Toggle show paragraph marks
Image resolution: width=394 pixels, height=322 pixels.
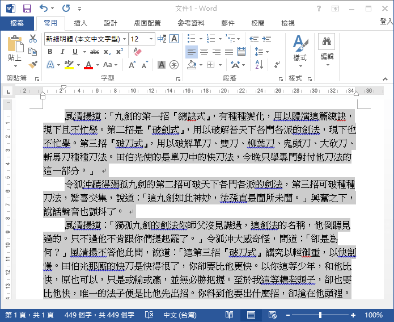click(x=277, y=65)
